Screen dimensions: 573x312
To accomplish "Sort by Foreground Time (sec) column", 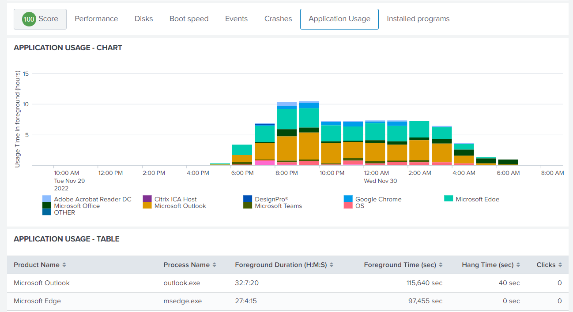I will [403, 265].
